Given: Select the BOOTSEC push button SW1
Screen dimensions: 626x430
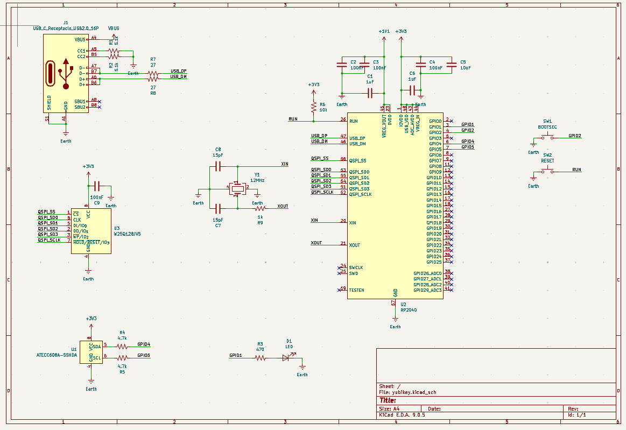Looking at the screenshot, I should [x=547, y=138].
